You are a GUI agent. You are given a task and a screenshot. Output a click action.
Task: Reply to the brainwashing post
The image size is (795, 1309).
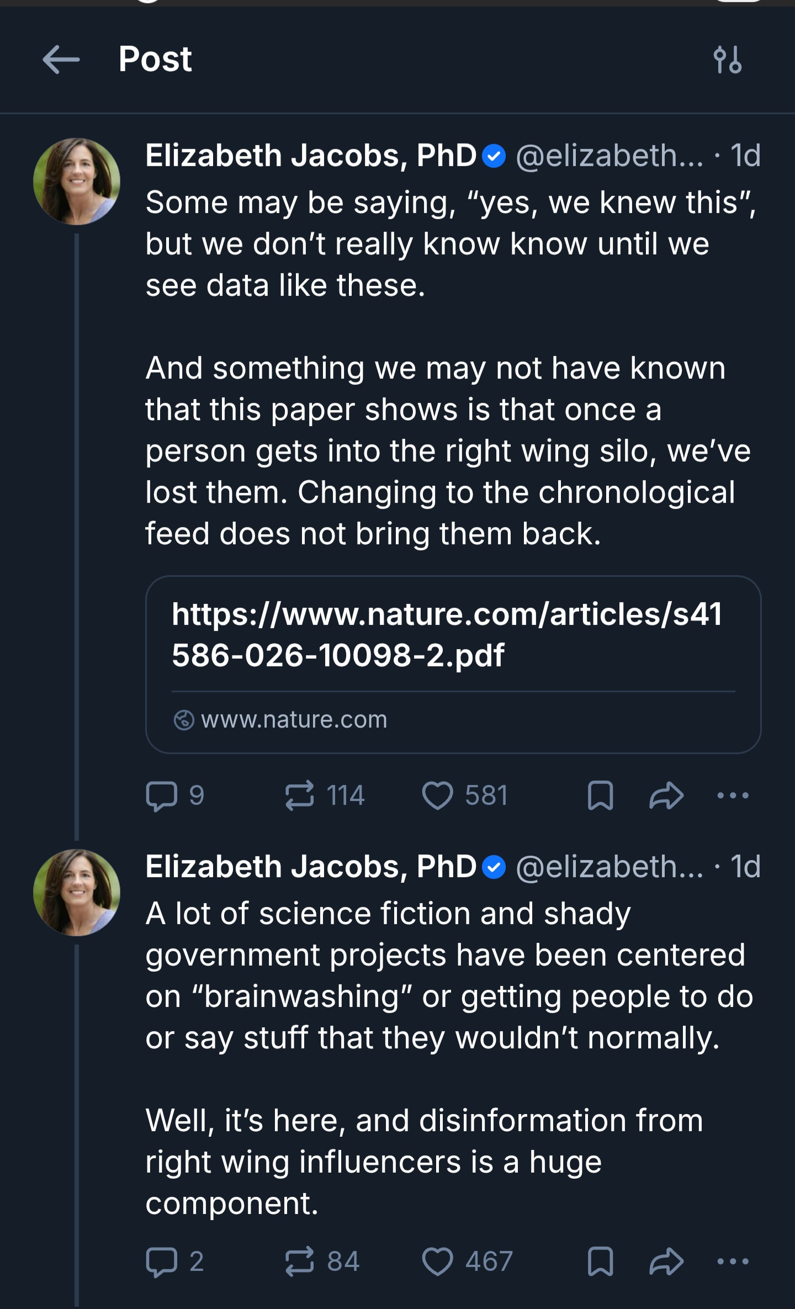coord(161,1262)
